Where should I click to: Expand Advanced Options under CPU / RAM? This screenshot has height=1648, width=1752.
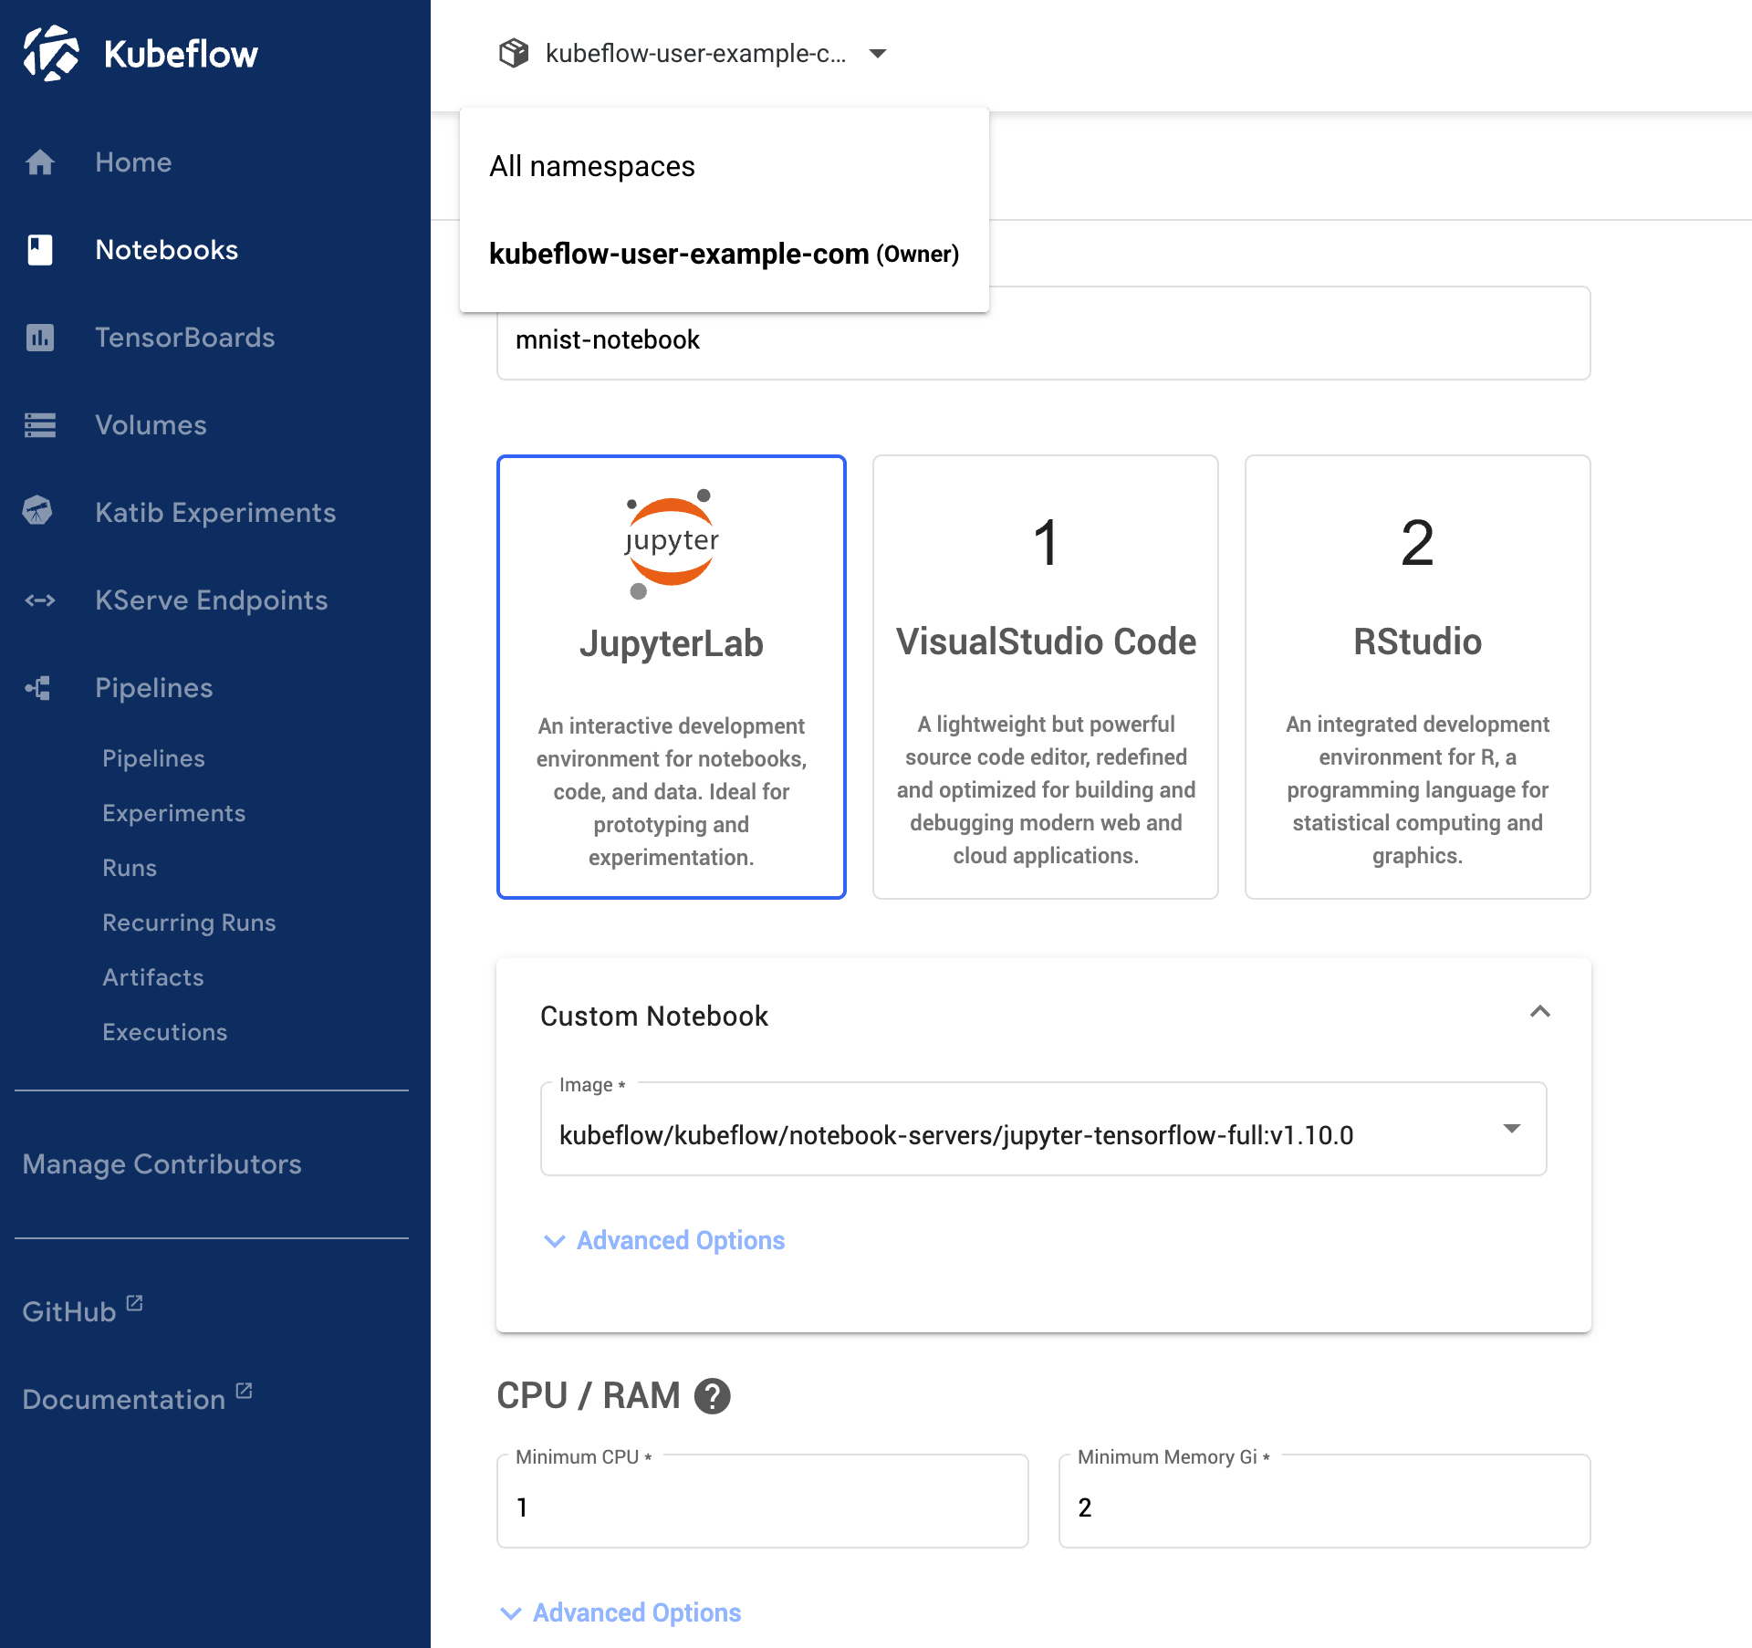click(620, 1613)
